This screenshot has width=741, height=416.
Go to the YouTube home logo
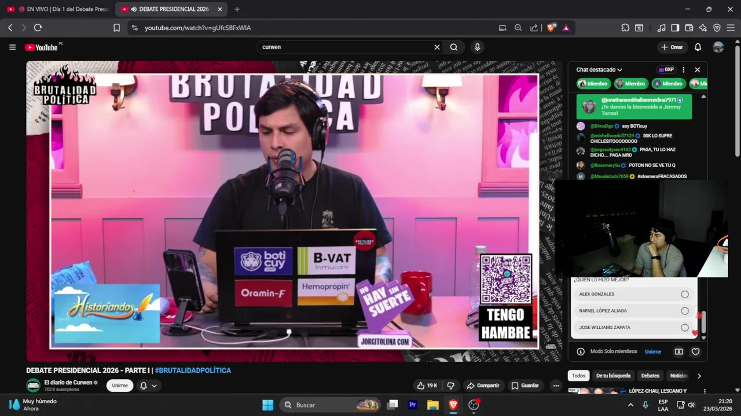pyautogui.click(x=41, y=47)
